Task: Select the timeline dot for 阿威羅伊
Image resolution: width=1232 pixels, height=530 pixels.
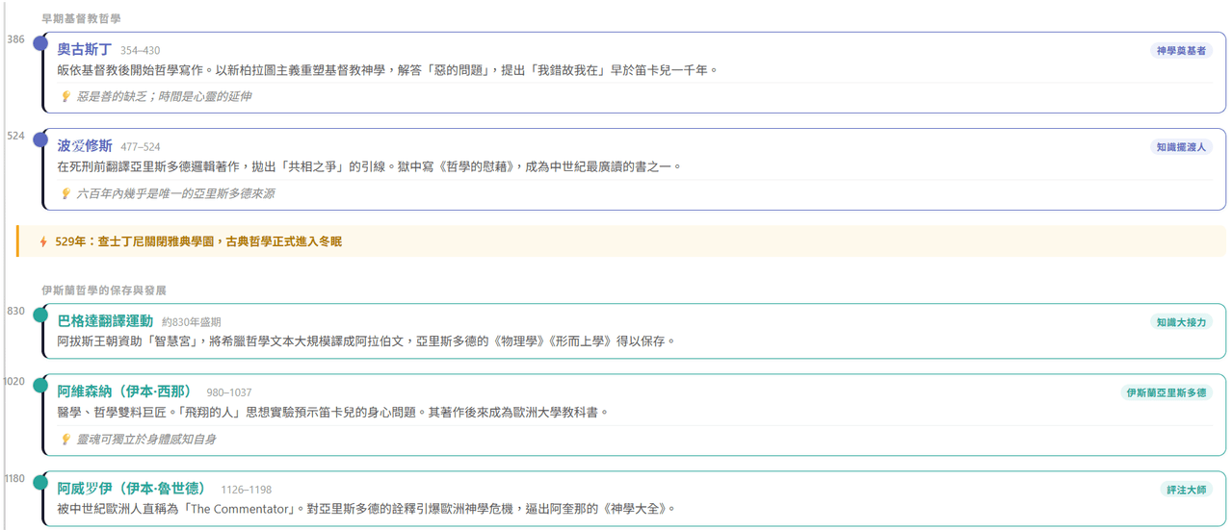Action: 40,482
